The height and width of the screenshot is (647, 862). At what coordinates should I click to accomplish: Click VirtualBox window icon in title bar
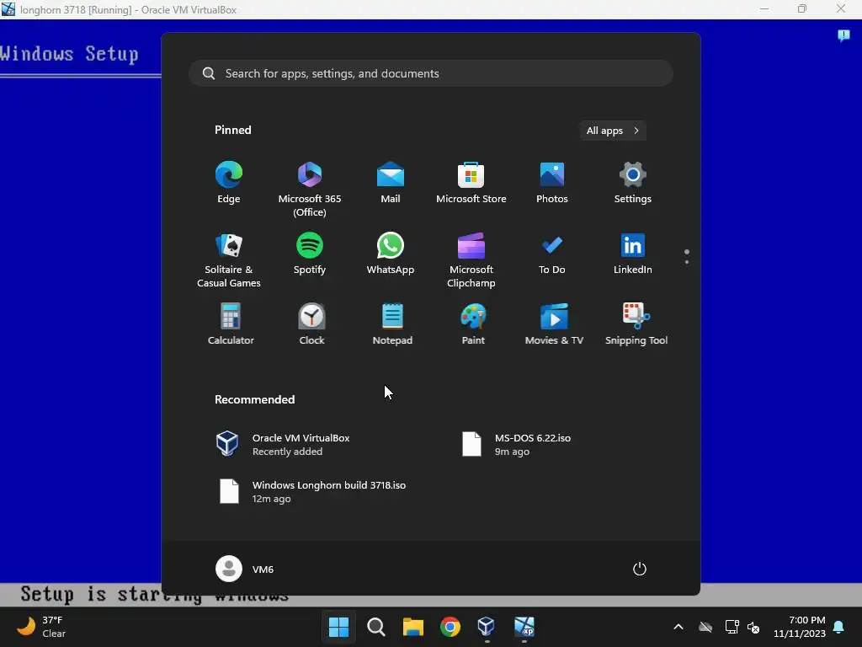pyautogui.click(x=8, y=9)
